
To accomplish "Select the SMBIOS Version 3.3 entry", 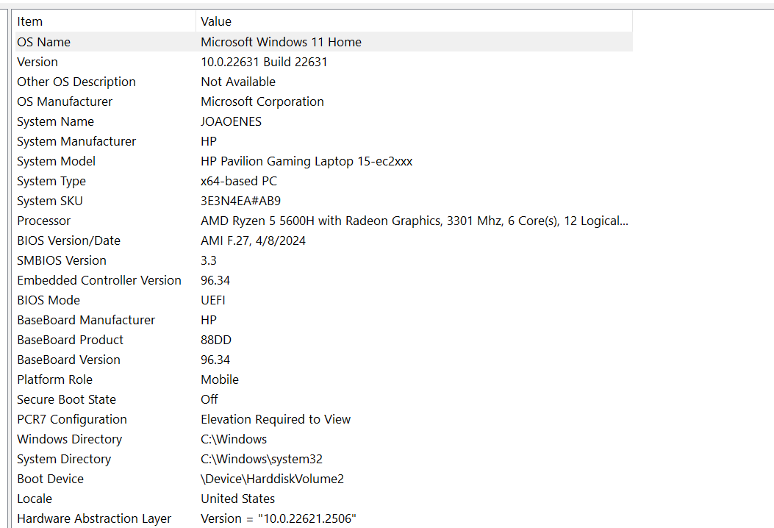I will 208,260.
